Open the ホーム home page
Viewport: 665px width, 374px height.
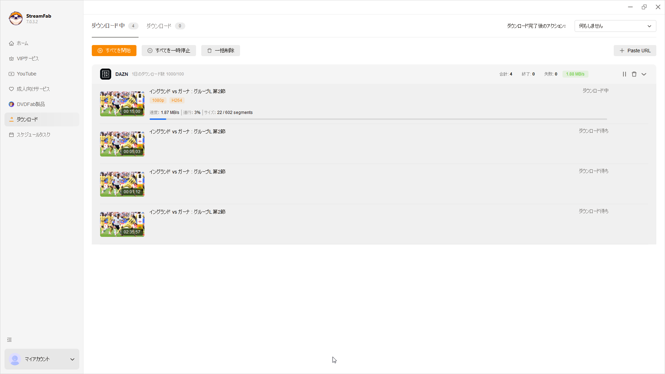click(42, 43)
